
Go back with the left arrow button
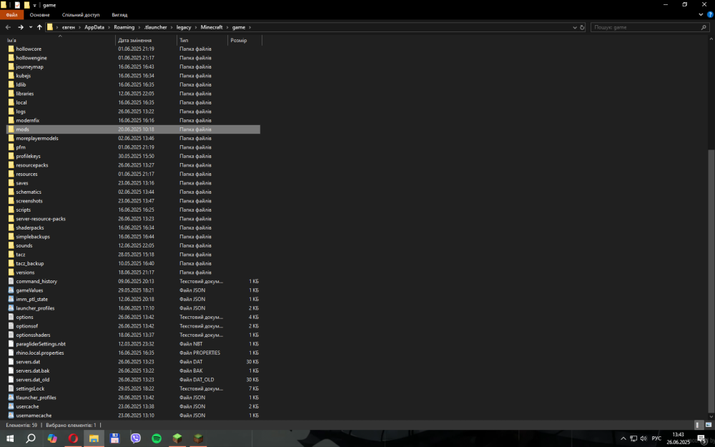click(x=8, y=27)
